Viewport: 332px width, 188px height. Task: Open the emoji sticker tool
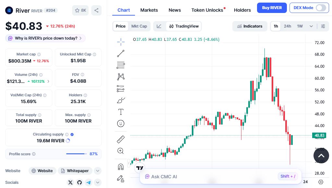point(121,123)
